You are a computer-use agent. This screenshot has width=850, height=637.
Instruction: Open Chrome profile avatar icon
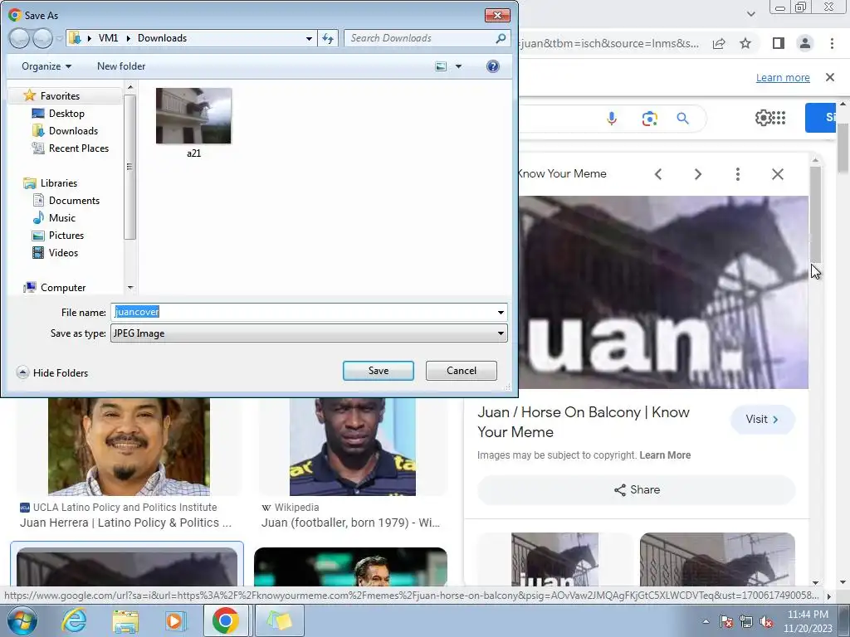click(x=805, y=43)
